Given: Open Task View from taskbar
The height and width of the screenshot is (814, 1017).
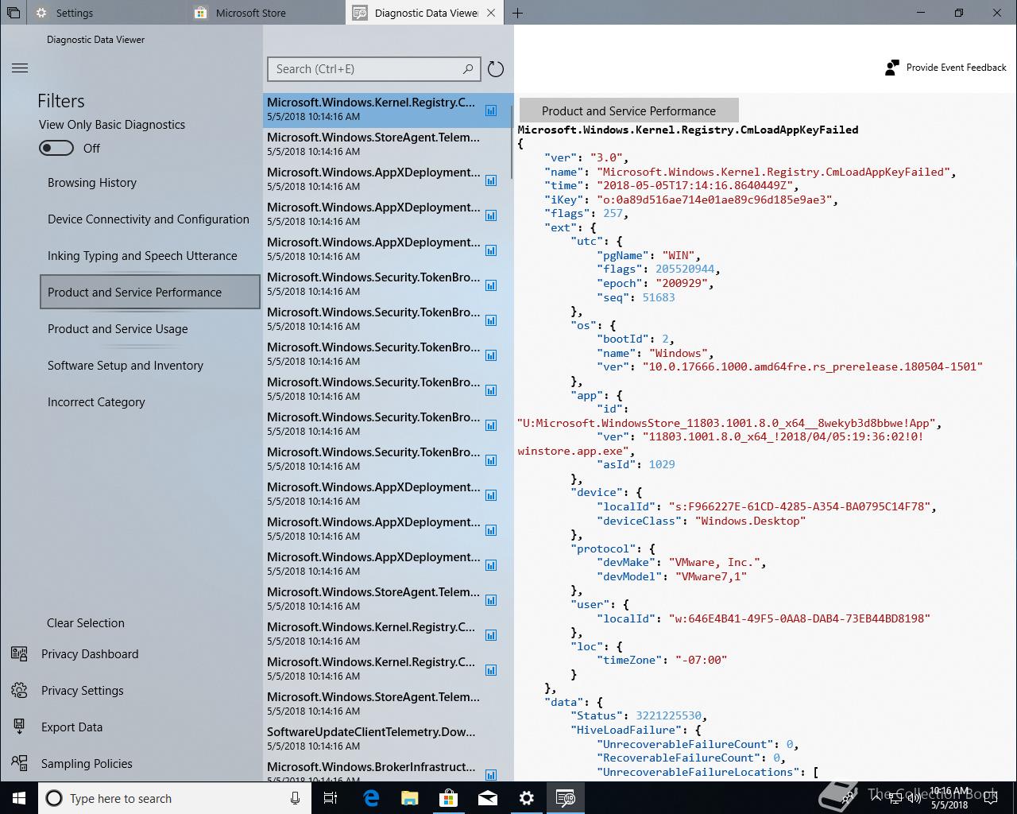Looking at the screenshot, I should (x=331, y=798).
